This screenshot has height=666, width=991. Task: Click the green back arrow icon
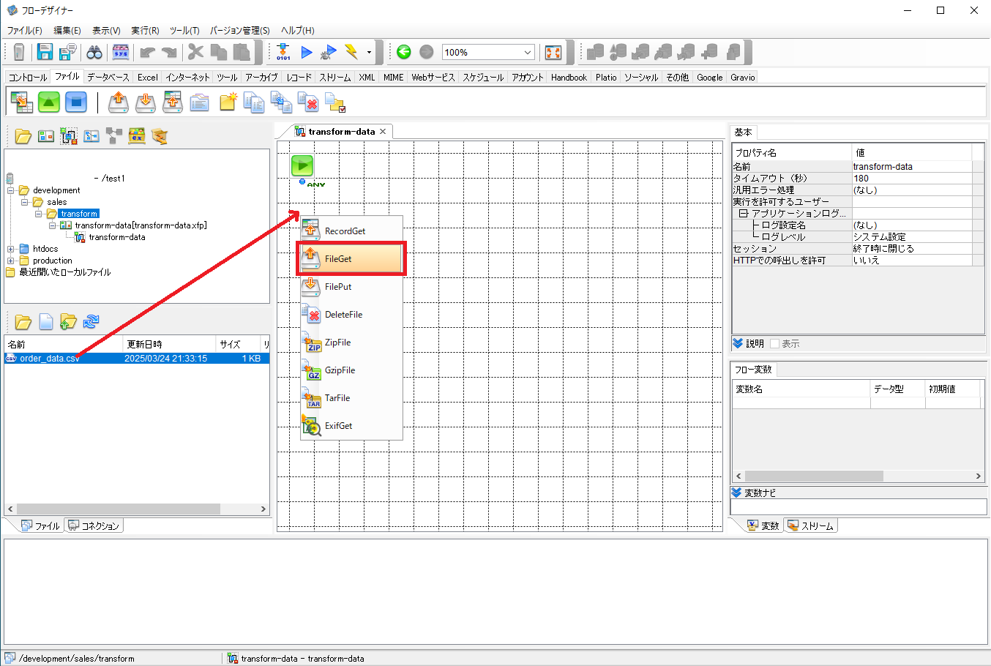pyautogui.click(x=404, y=52)
